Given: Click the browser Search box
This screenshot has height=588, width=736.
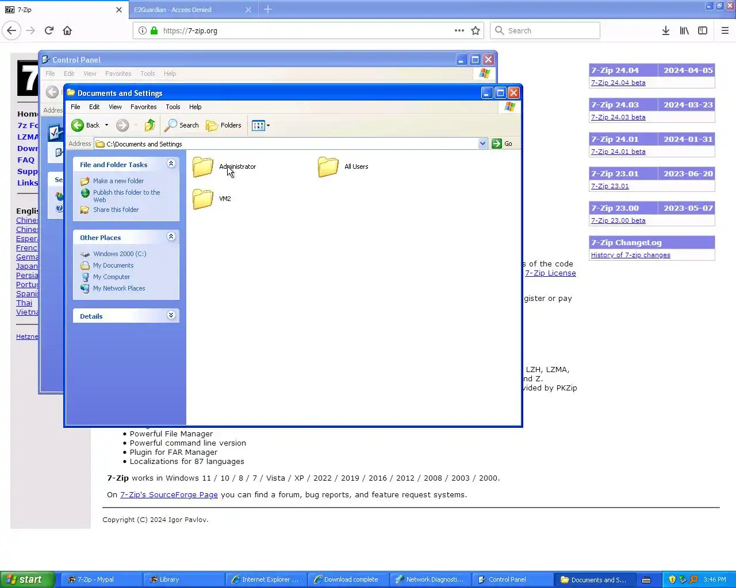Looking at the screenshot, I should (x=545, y=30).
